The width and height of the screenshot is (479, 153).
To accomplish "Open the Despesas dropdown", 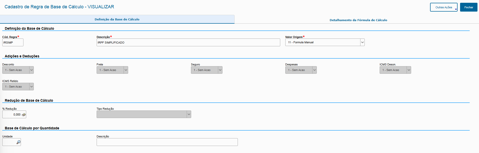I will (315, 70).
